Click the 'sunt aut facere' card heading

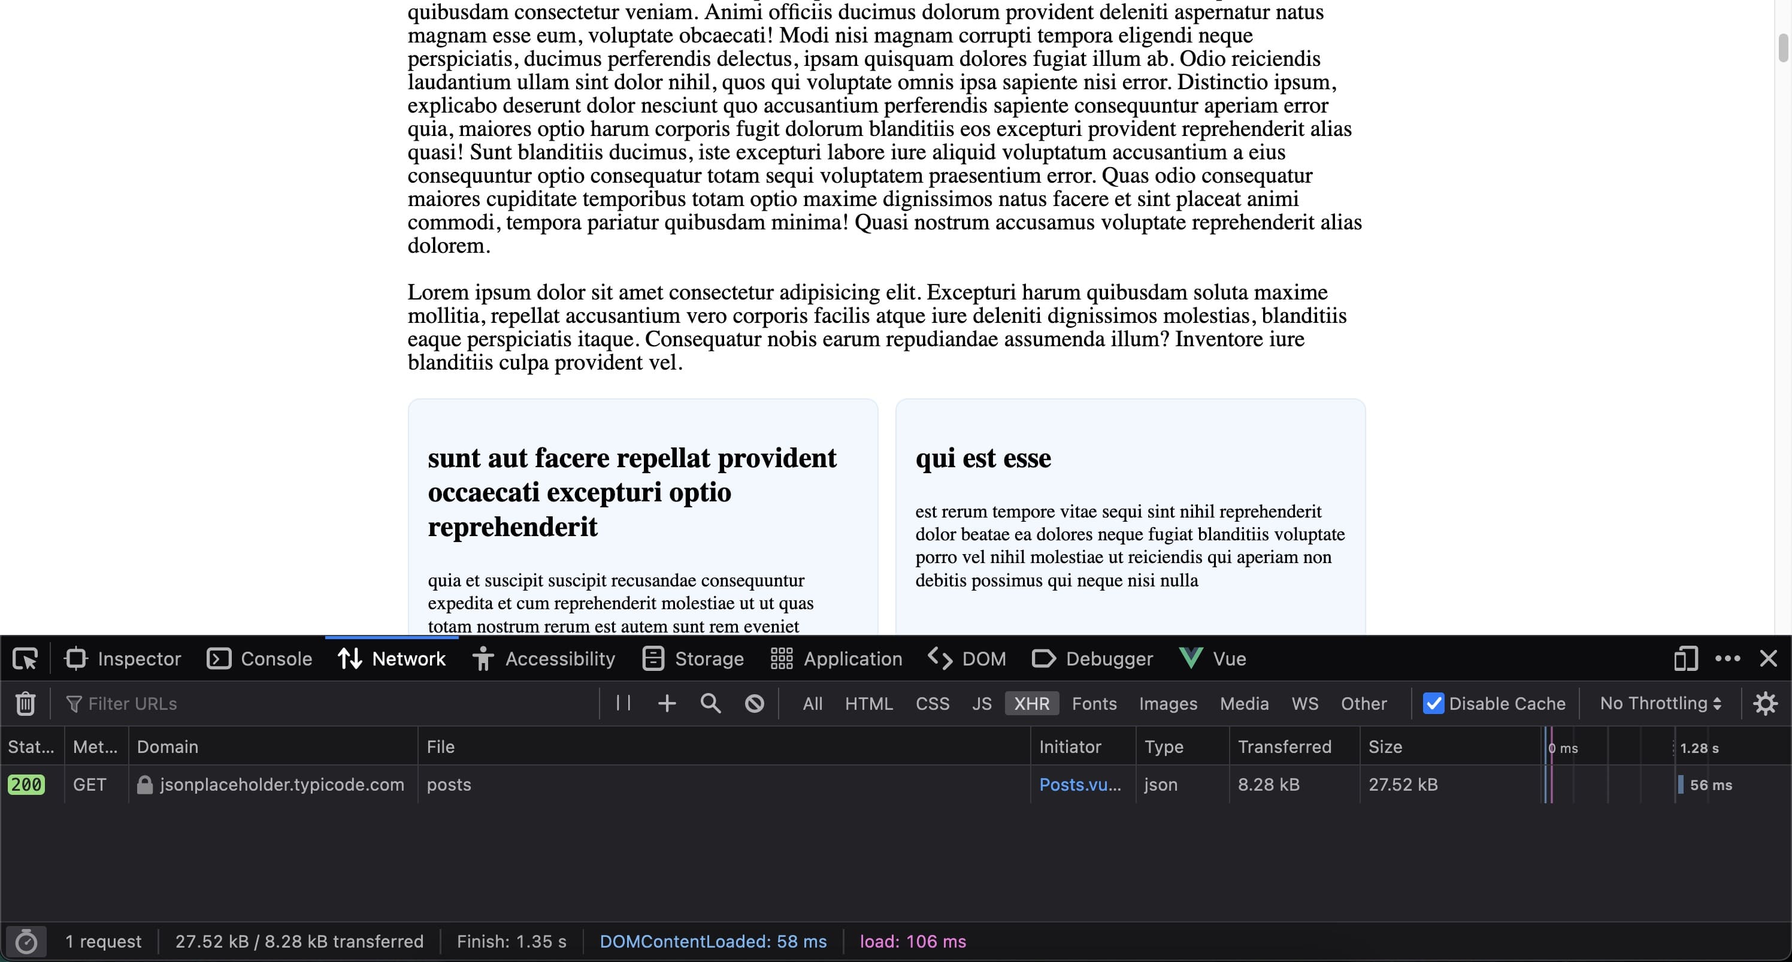(632, 492)
